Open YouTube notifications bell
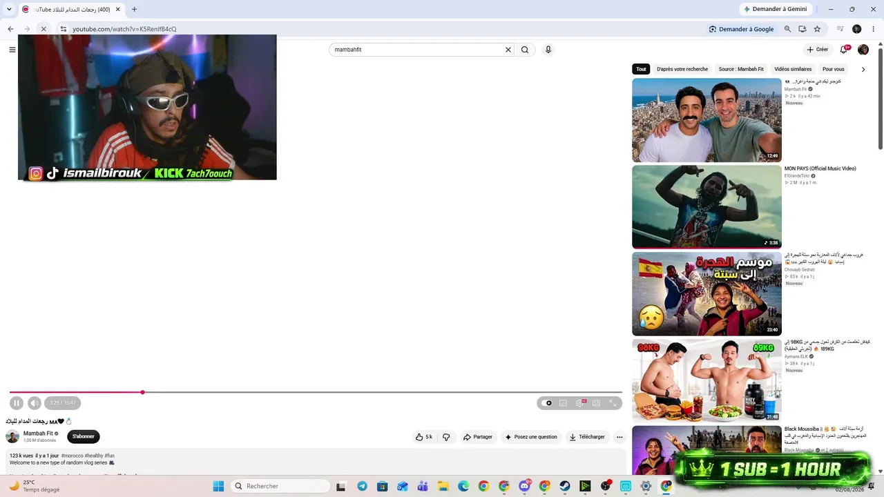 (844, 50)
